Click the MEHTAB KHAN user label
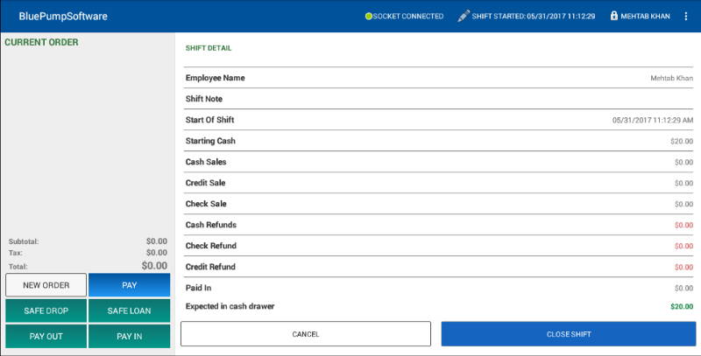 coord(645,16)
